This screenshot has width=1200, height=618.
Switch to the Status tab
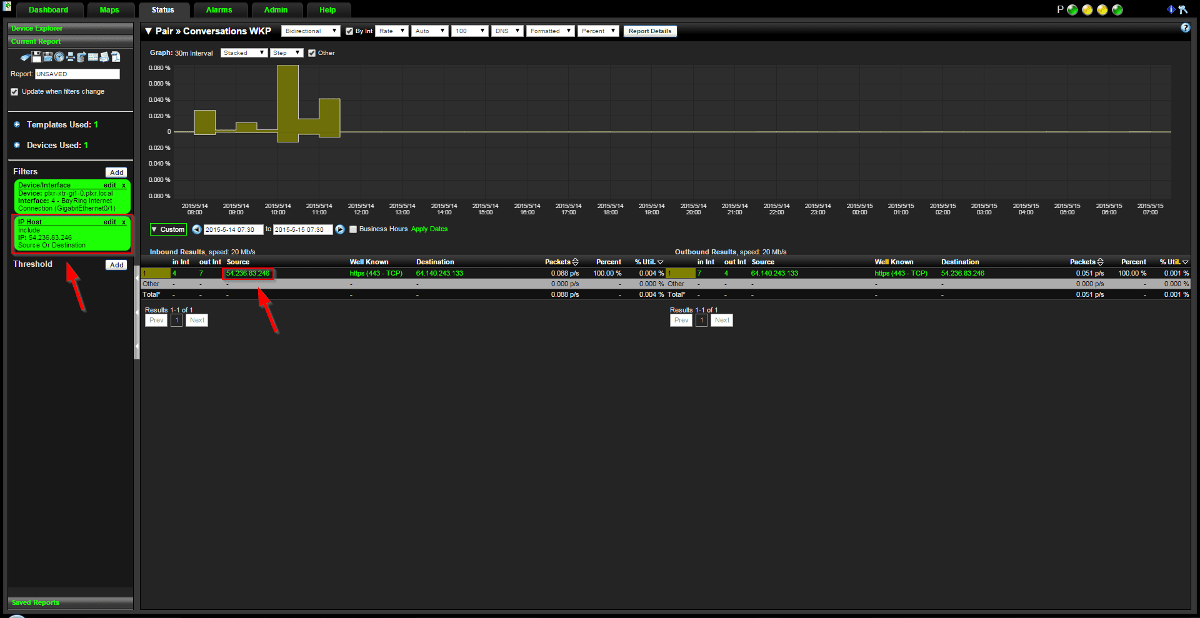(x=163, y=10)
